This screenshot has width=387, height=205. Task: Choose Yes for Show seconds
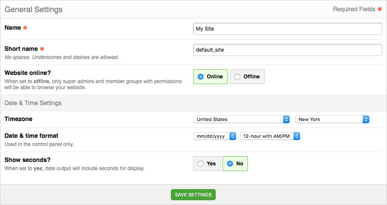pos(207,164)
